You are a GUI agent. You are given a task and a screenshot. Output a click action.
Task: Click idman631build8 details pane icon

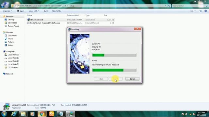6,107
